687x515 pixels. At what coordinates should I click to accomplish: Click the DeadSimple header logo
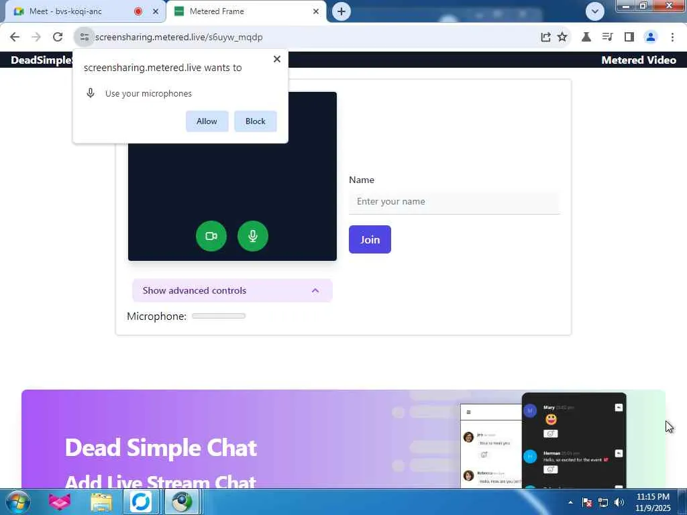coord(42,60)
